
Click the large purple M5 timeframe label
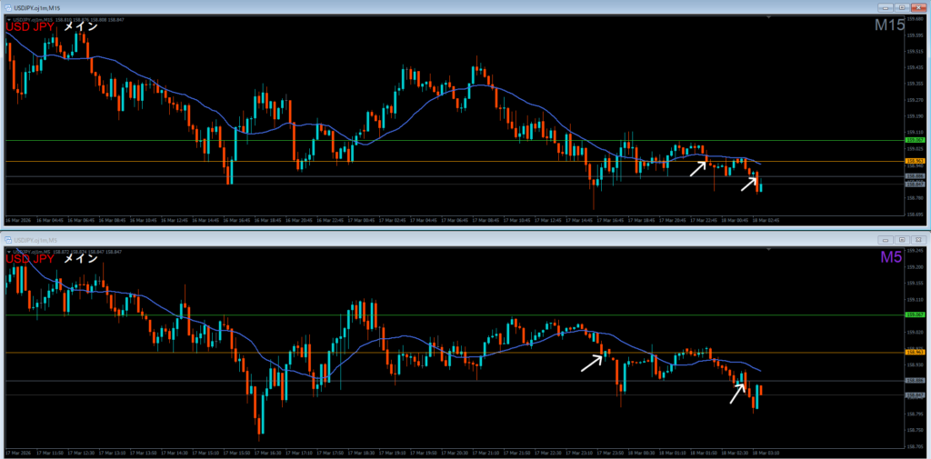click(x=893, y=257)
